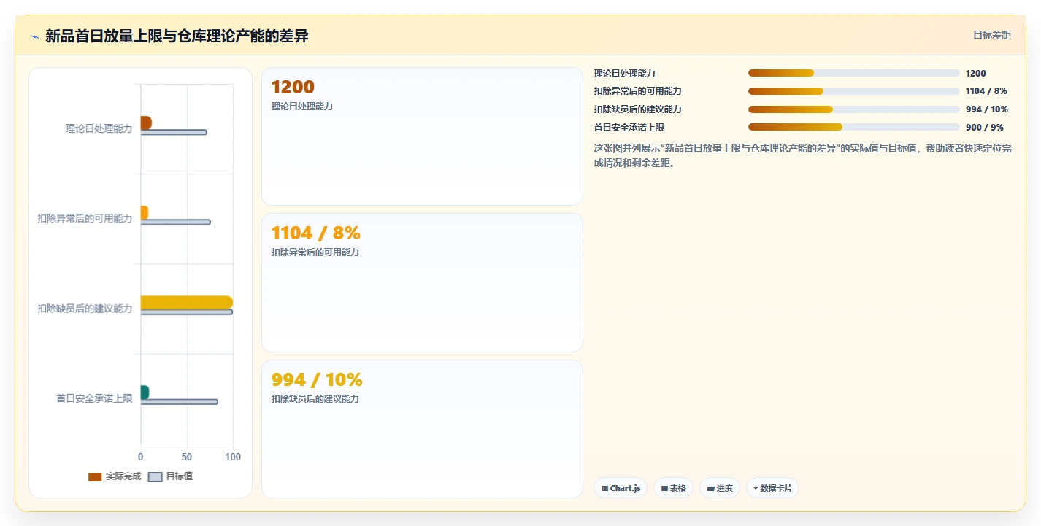Image resolution: width=1041 pixels, height=526 pixels.
Task: Click the 首日安全承诺上限 progress bar
Action: pyautogui.click(x=853, y=127)
